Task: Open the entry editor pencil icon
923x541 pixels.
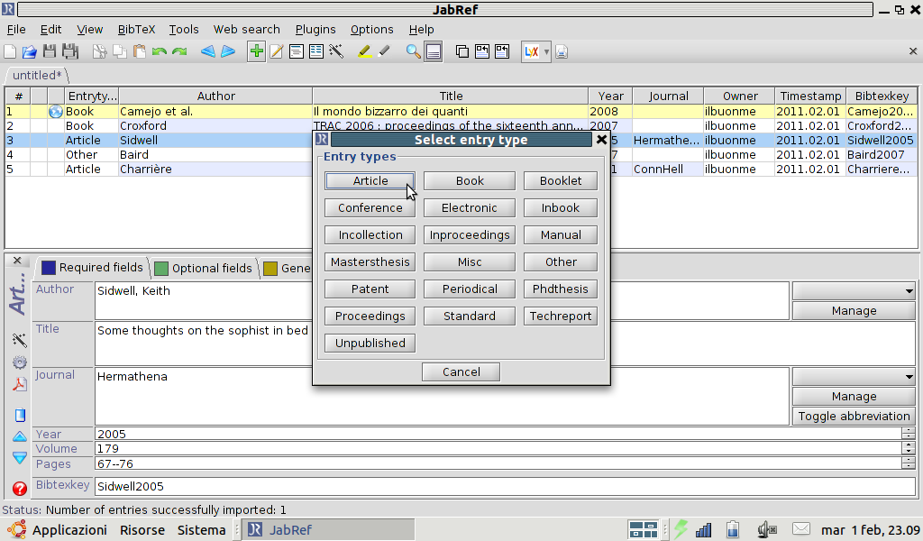Action: click(x=276, y=51)
